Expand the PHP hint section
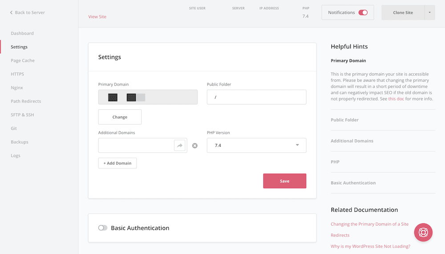 pyautogui.click(x=335, y=162)
